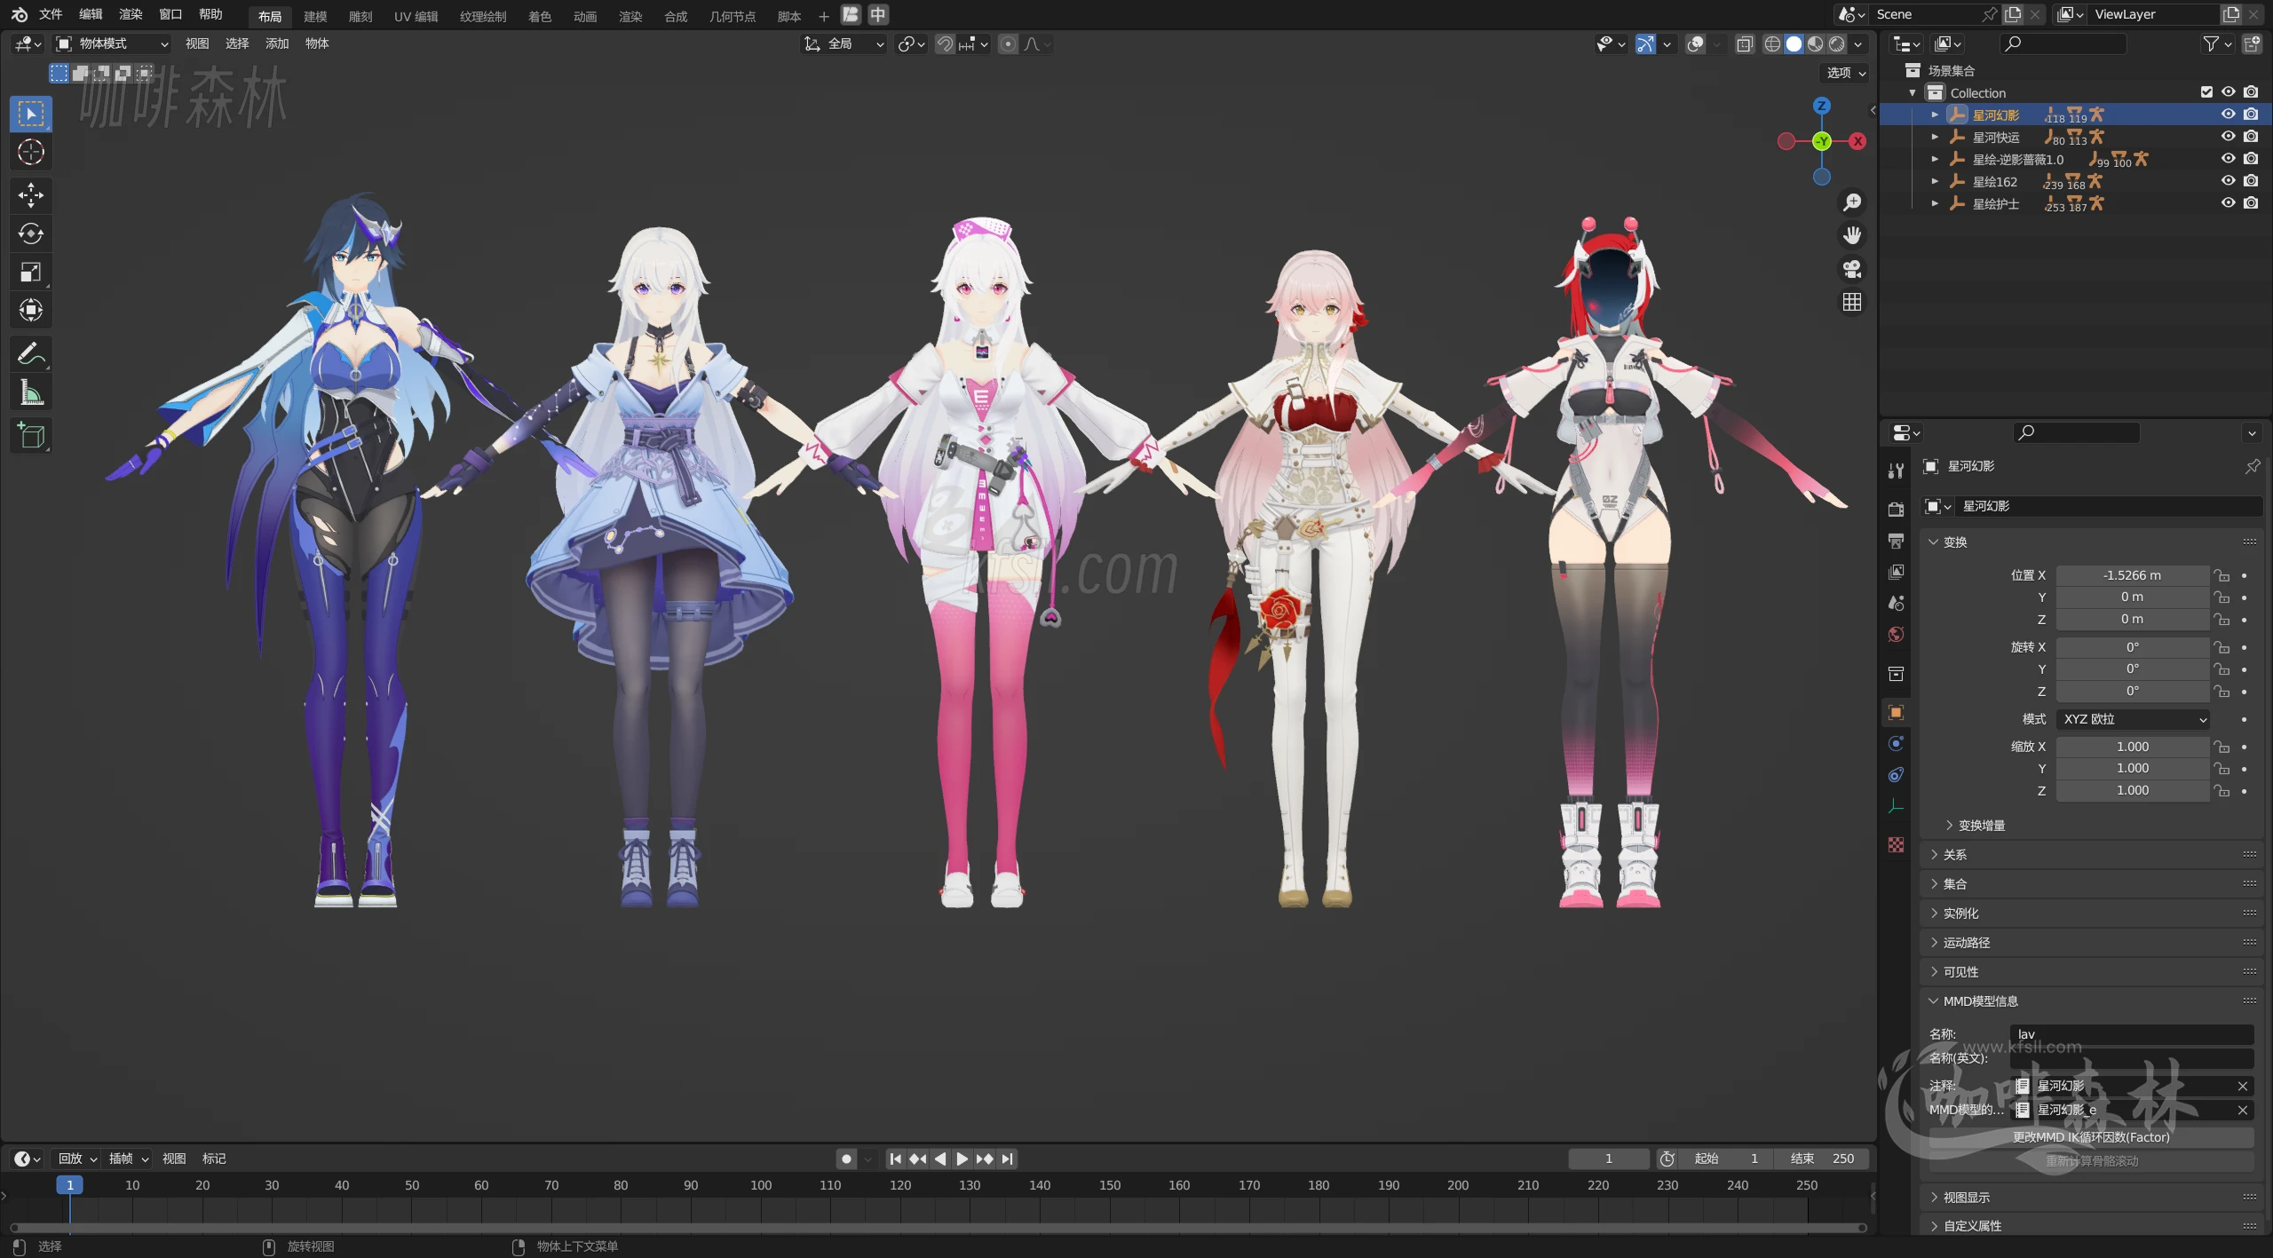Hide 星绘162 in viewport via eye icon
Image resolution: width=2273 pixels, height=1258 pixels.
click(x=2228, y=181)
